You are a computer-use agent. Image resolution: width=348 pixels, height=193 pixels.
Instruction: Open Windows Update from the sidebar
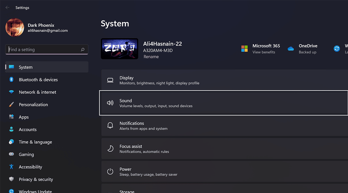tap(35, 191)
